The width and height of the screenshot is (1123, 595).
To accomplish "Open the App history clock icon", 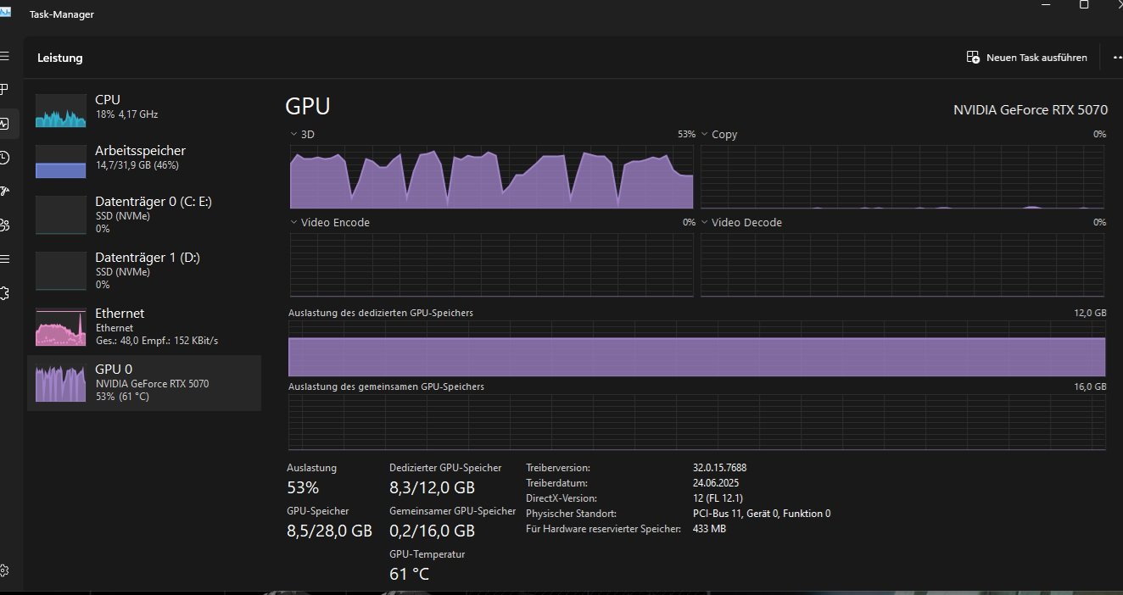I will click(4, 158).
